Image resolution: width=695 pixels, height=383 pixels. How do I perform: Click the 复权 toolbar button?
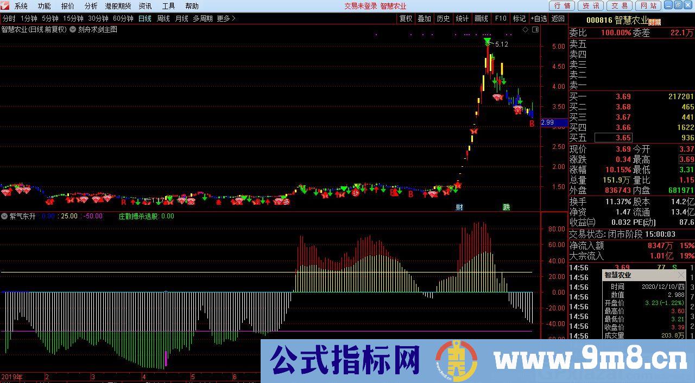(x=406, y=18)
